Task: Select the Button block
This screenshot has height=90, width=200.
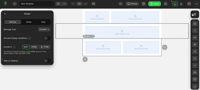Action: point(195,37)
